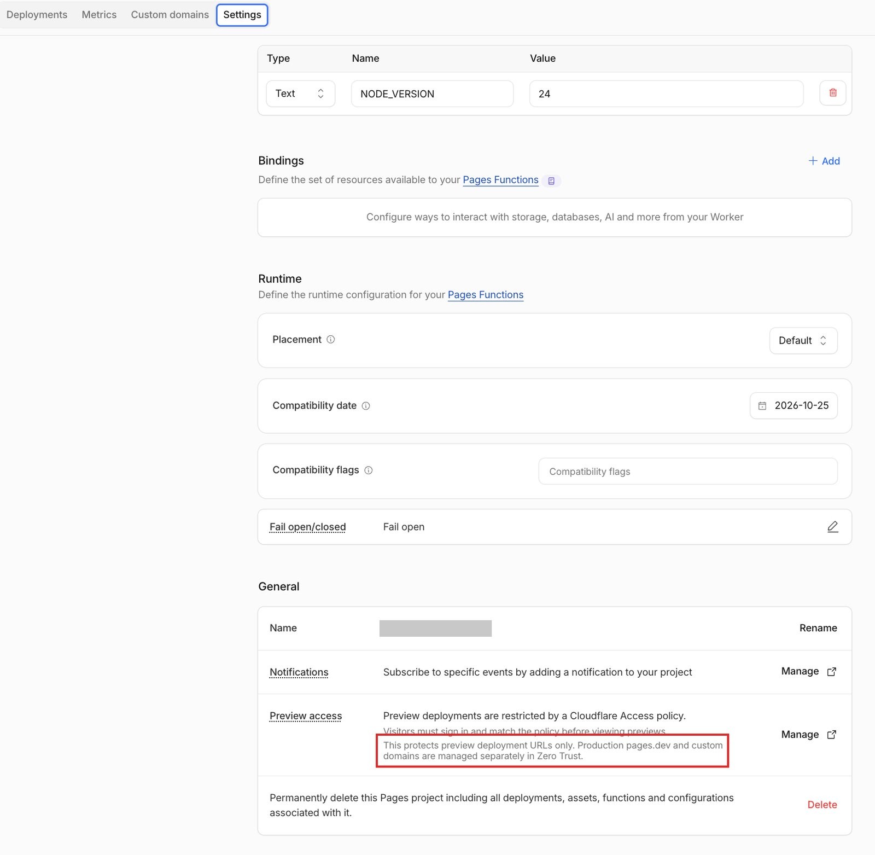Add a new binding
875x855 pixels.
pos(824,161)
